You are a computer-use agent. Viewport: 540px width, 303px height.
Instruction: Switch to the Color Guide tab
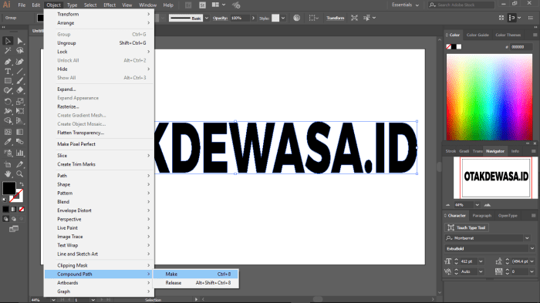pyautogui.click(x=478, y=35)
